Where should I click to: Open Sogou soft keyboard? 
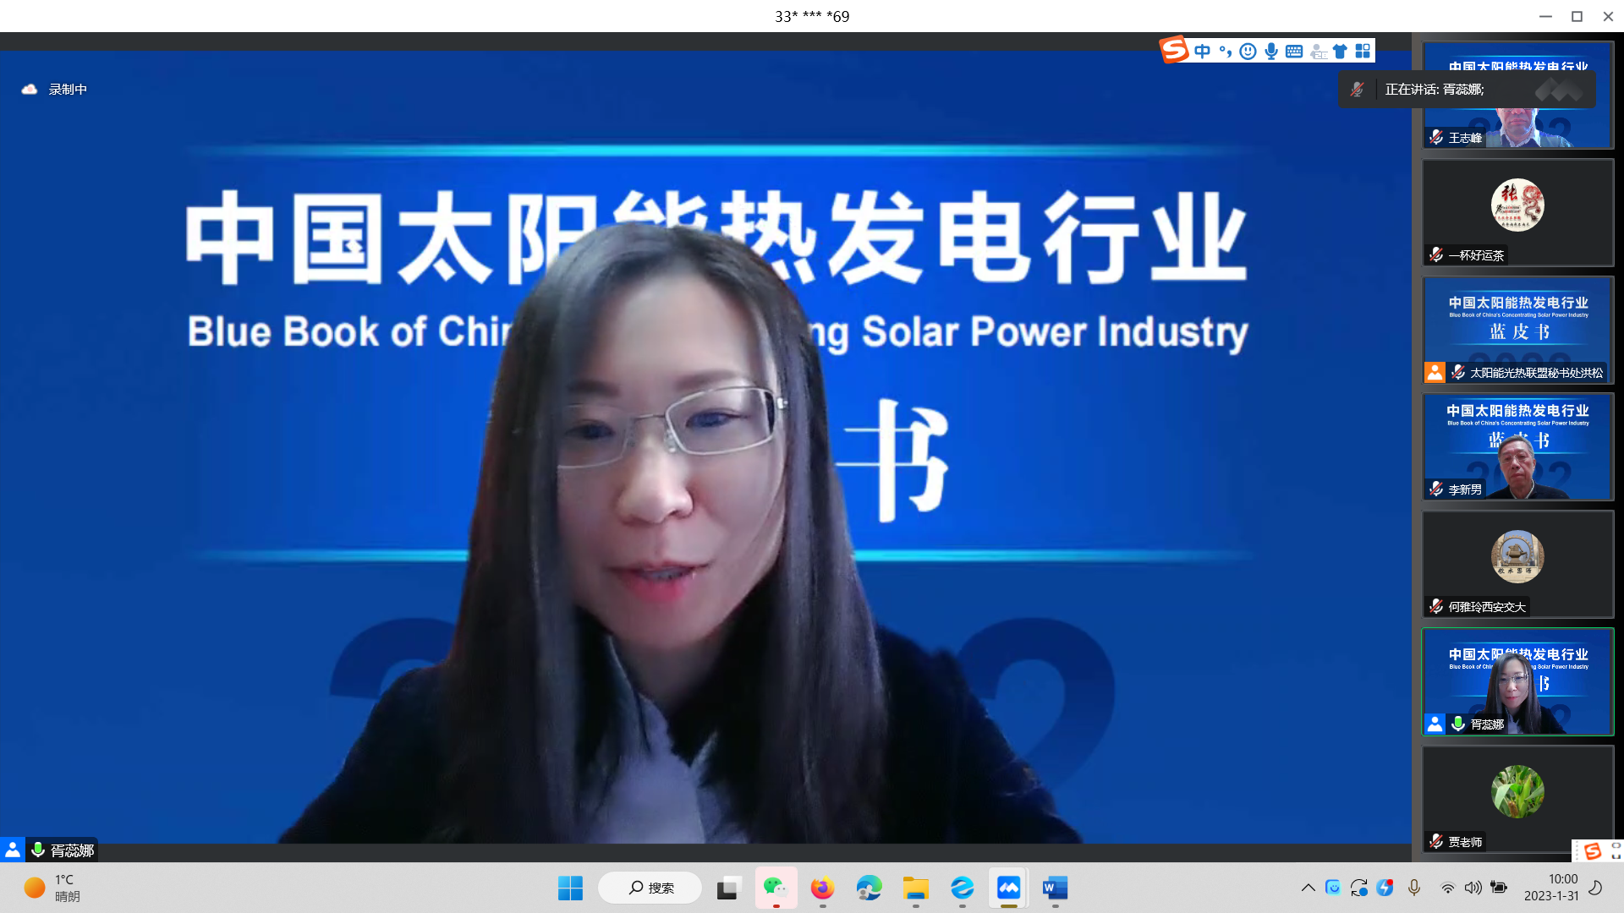pyautogui.click(x=1294, y=52)
